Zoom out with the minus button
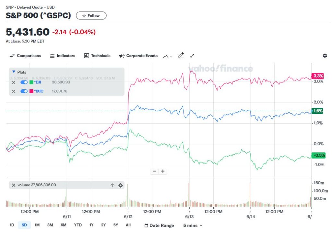Image resolution: width=332 pixels, height=232 pixels. (154, 171)
